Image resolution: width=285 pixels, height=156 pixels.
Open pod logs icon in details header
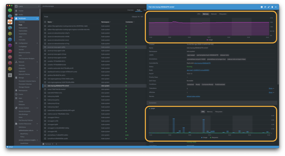point(265,7)
